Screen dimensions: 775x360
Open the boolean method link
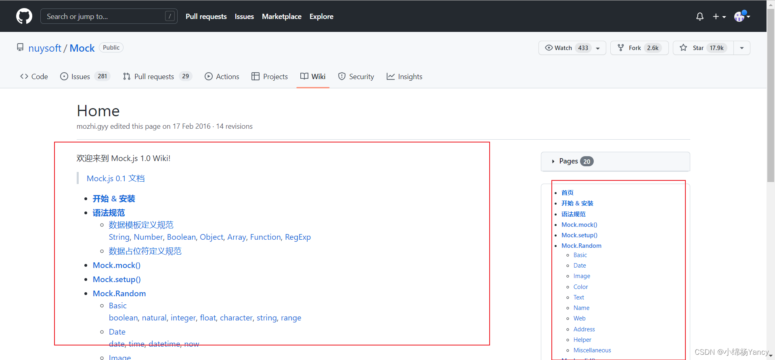coord(124,318)
